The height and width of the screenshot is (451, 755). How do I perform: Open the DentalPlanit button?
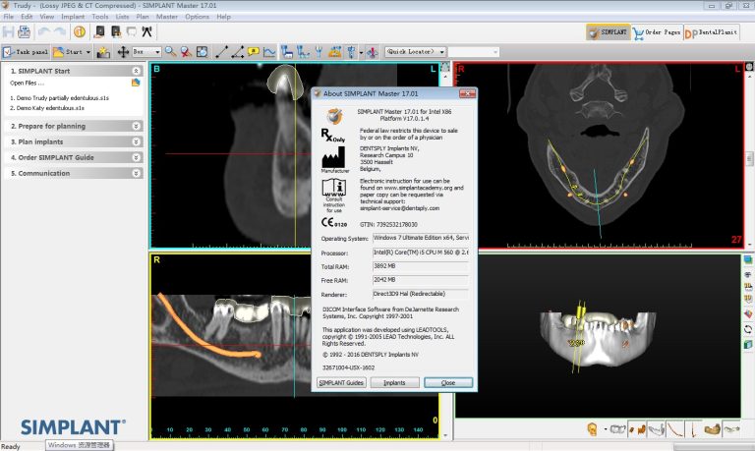pos(711,32)
